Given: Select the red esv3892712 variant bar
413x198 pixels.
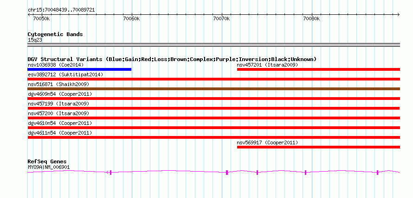Looking at the screenshot, I should coord(214,79).
